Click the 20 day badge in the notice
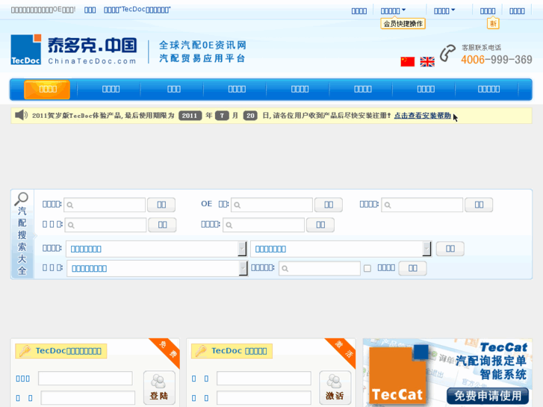The image size is (543, 407). coord(250,116)
